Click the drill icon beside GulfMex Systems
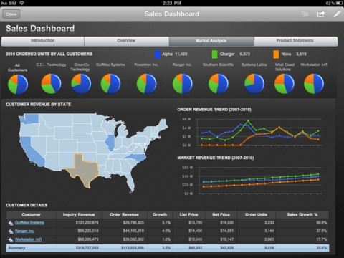The width and height of the screenshot is (344, 258). tap(11, 223)
